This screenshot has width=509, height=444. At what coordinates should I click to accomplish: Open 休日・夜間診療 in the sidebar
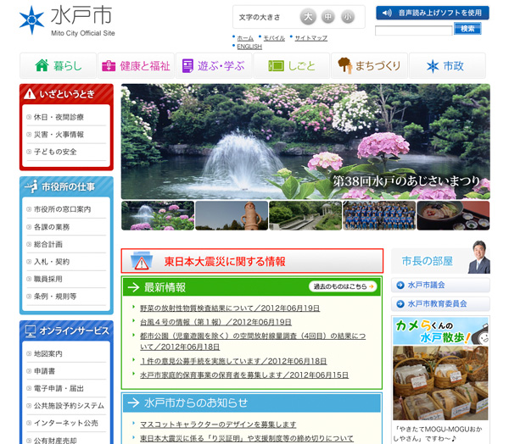tap(59, 117)
